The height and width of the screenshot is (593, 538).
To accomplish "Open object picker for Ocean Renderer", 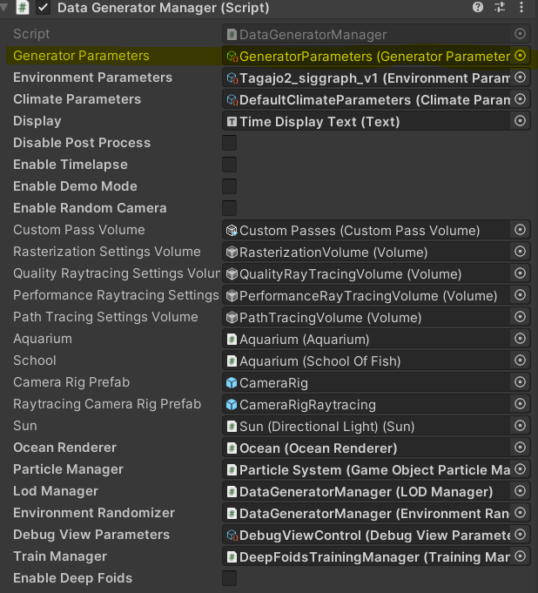I will coord(521,448).
